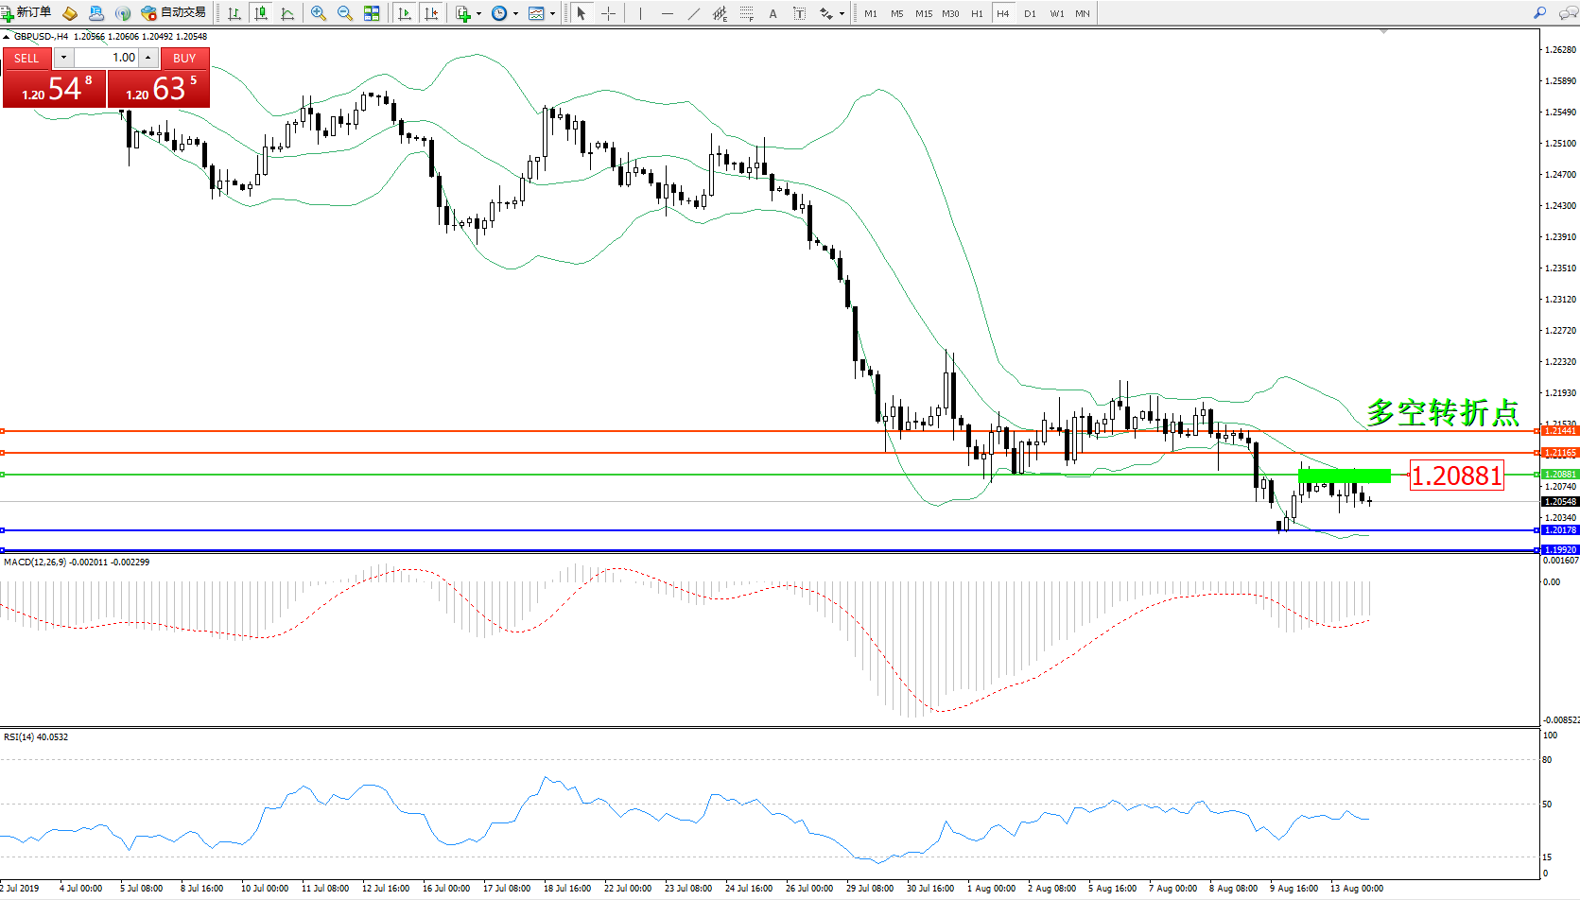Image resolution: width=1580 pixels, height=900 pixels.
Task: Click the zoom in magnifier icon
Action: pos(319,13)
